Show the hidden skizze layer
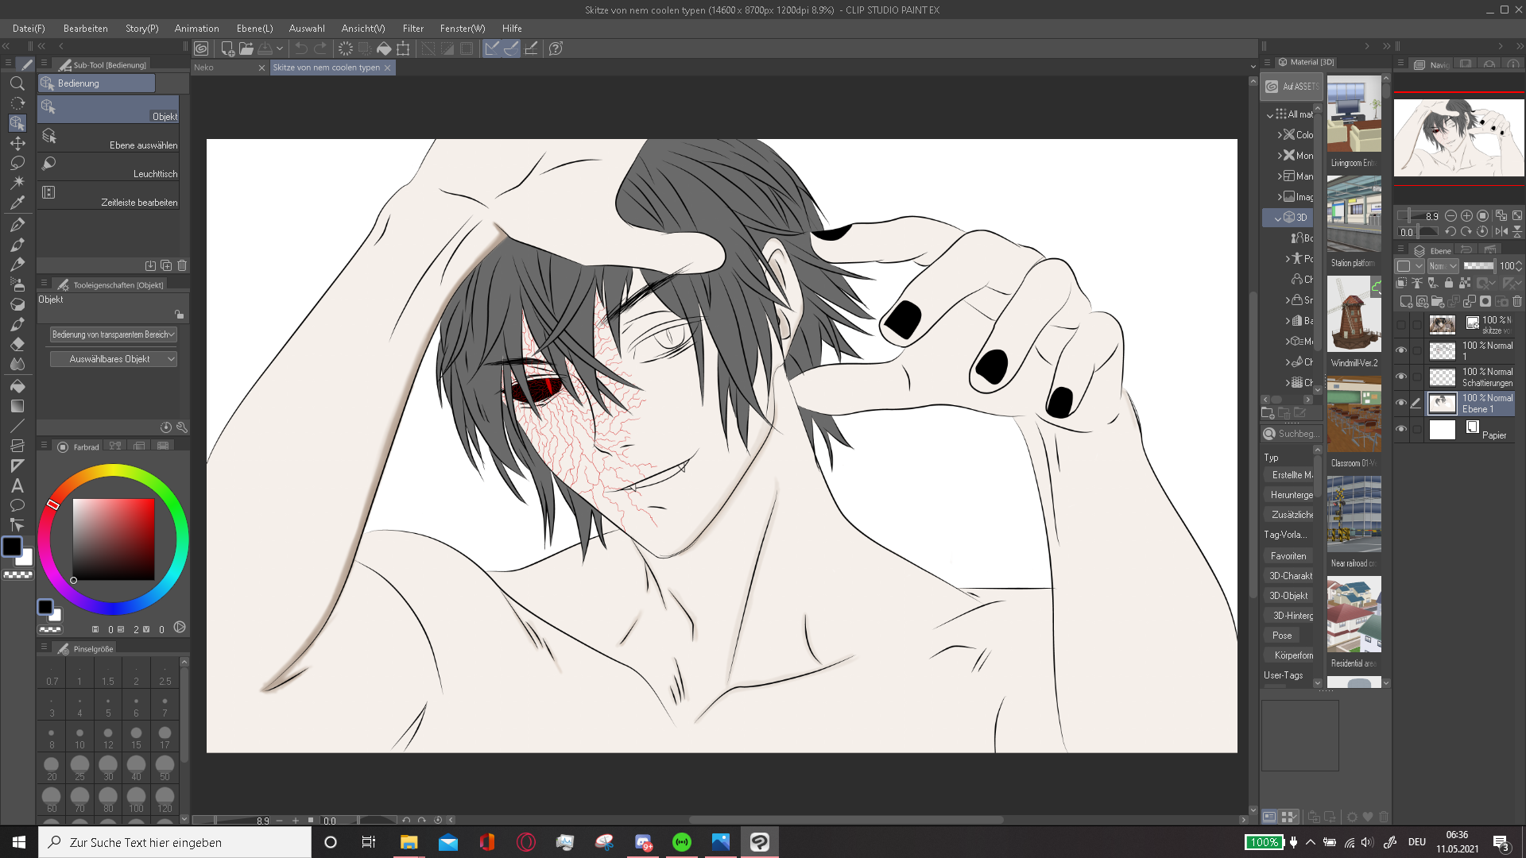This screenshot has width=1526, height=858. pyautogui.click(x=1401, y=324)
